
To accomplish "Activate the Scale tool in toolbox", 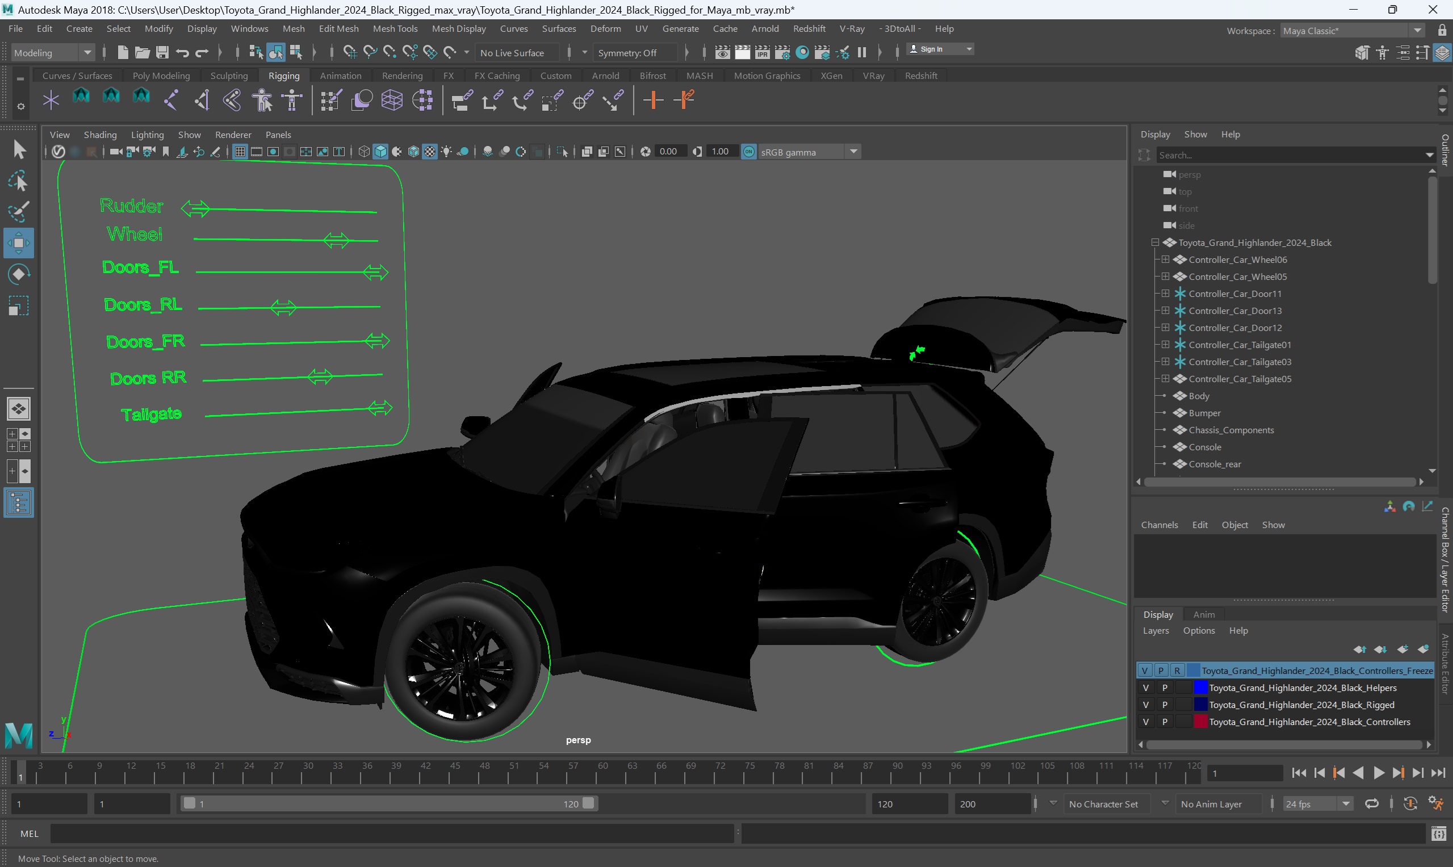I will point(19,305).
